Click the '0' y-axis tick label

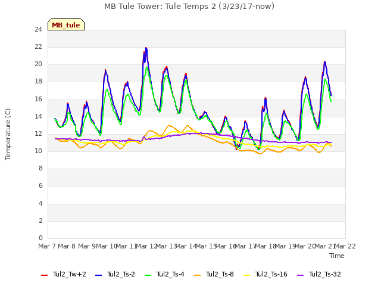[40, 238]
